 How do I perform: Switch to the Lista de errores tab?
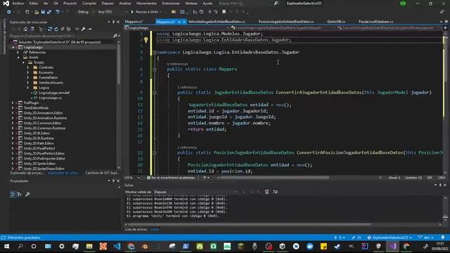(136, 230)
